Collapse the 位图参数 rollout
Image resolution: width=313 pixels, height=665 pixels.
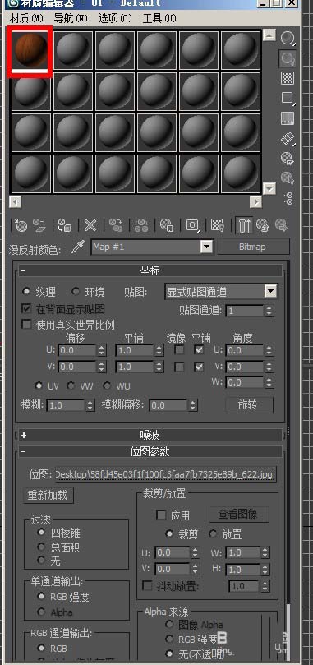(x=150, y=451)
